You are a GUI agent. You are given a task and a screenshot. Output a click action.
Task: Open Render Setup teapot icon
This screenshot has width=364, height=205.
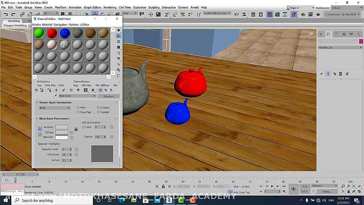303,14
